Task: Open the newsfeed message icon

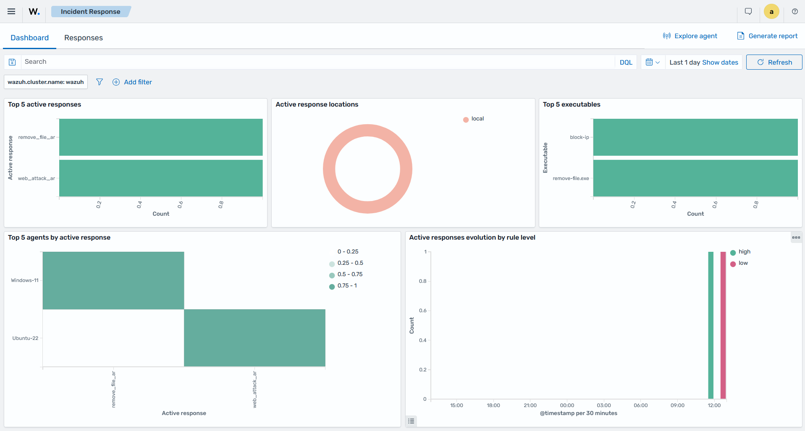Action: tap(748, 11)
